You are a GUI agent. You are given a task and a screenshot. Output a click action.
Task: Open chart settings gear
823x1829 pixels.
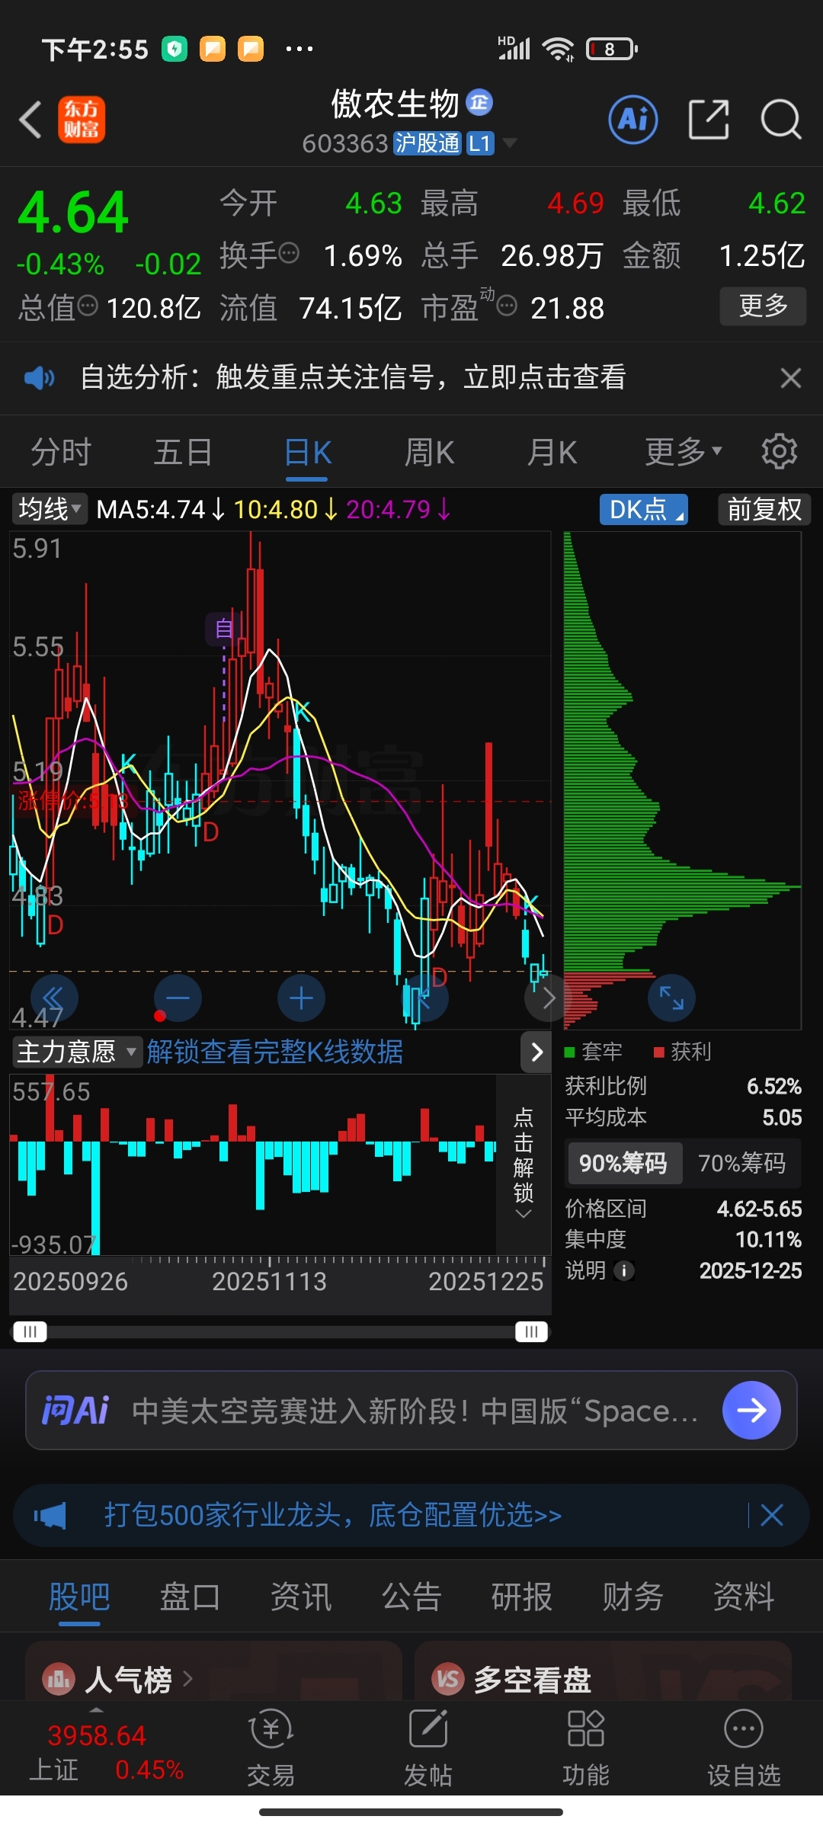click(779, 452)
